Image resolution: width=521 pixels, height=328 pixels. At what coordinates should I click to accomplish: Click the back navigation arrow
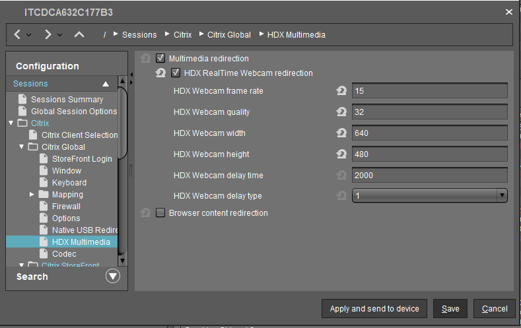(18, 34)
